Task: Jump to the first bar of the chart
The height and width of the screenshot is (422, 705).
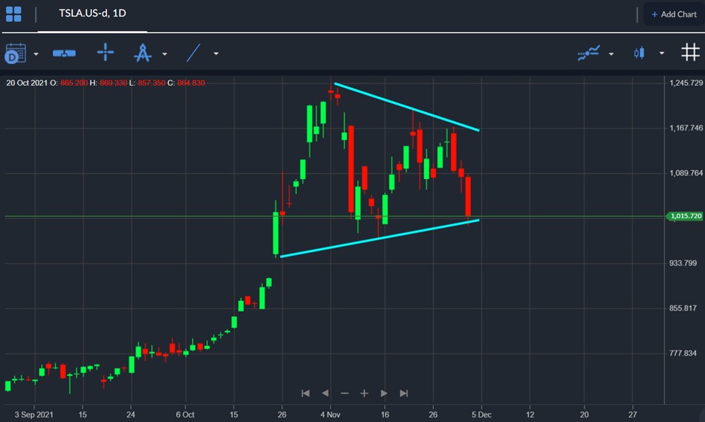Action: [305, 393]
